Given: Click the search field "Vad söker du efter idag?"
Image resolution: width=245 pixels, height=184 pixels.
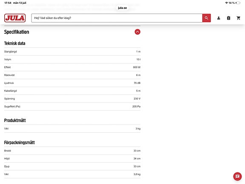Looking at the screenshot, I should [117, 18].
